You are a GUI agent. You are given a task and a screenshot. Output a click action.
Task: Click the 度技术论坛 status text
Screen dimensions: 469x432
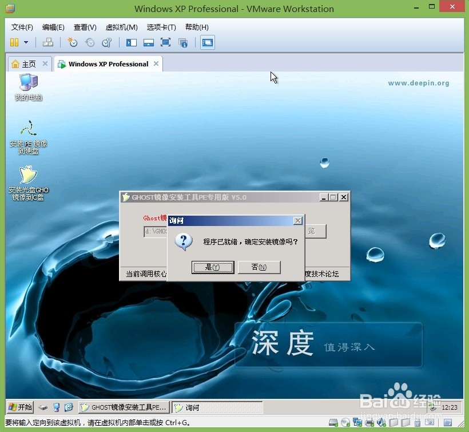tap(322, 274)
